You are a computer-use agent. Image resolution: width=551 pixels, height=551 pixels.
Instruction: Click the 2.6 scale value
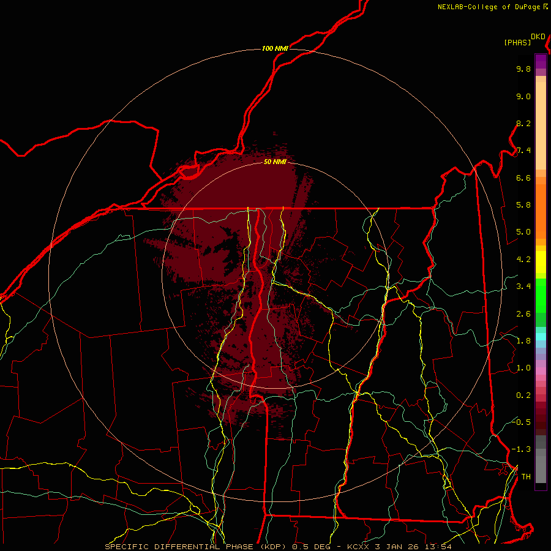tap(523, 314)
